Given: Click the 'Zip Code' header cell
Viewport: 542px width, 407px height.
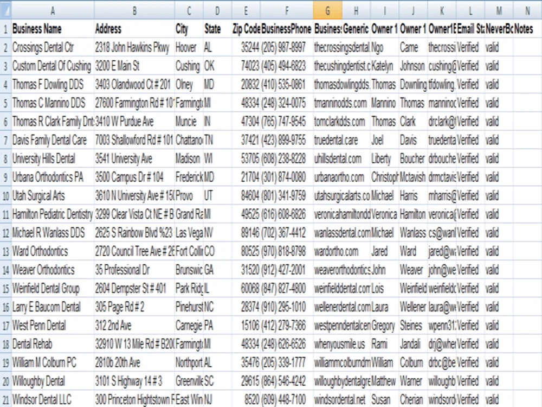Looking at the screenshot, I should tap(247, 29).
